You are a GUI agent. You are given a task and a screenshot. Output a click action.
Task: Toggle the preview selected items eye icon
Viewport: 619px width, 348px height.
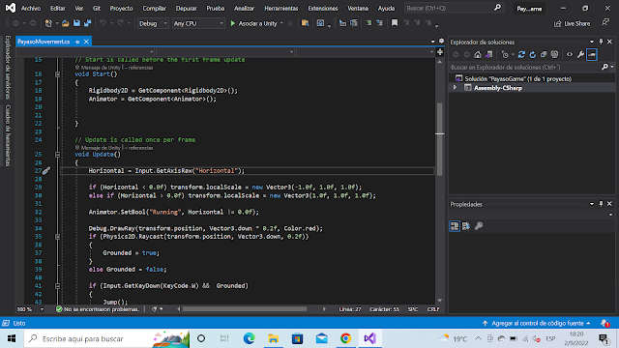pyautogui.click(x=570, y=55)
